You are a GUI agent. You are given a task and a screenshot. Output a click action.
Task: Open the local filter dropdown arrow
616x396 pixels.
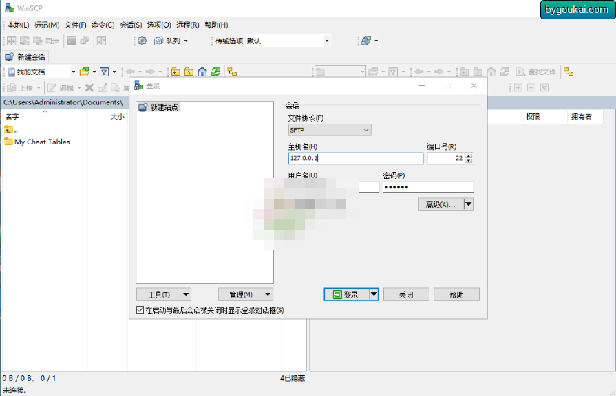[x=114, y=71]
